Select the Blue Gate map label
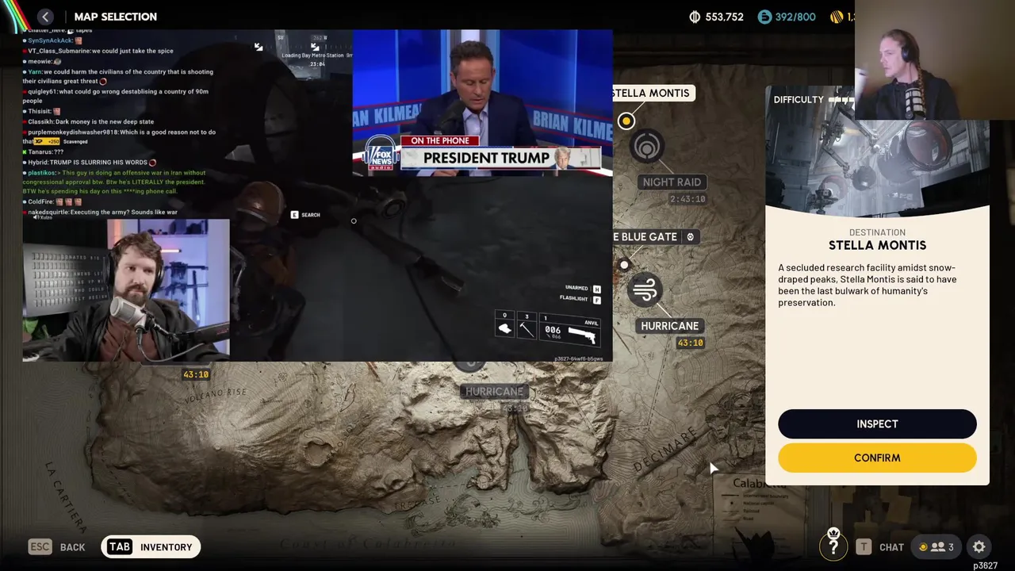Image resolution: width=1015 pixels, height=571 pixels. pyautogui.click(x=655, y=236)
